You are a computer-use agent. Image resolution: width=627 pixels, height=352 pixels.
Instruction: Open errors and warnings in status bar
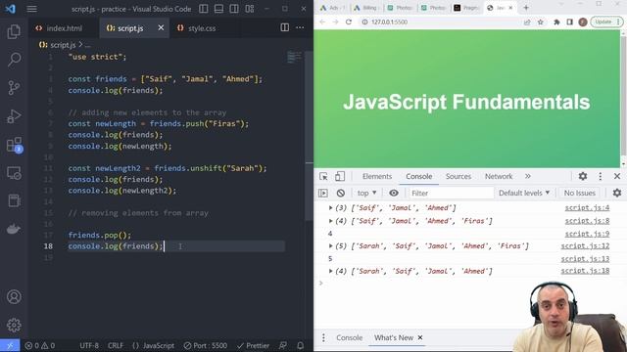click(x=39, y=345)
